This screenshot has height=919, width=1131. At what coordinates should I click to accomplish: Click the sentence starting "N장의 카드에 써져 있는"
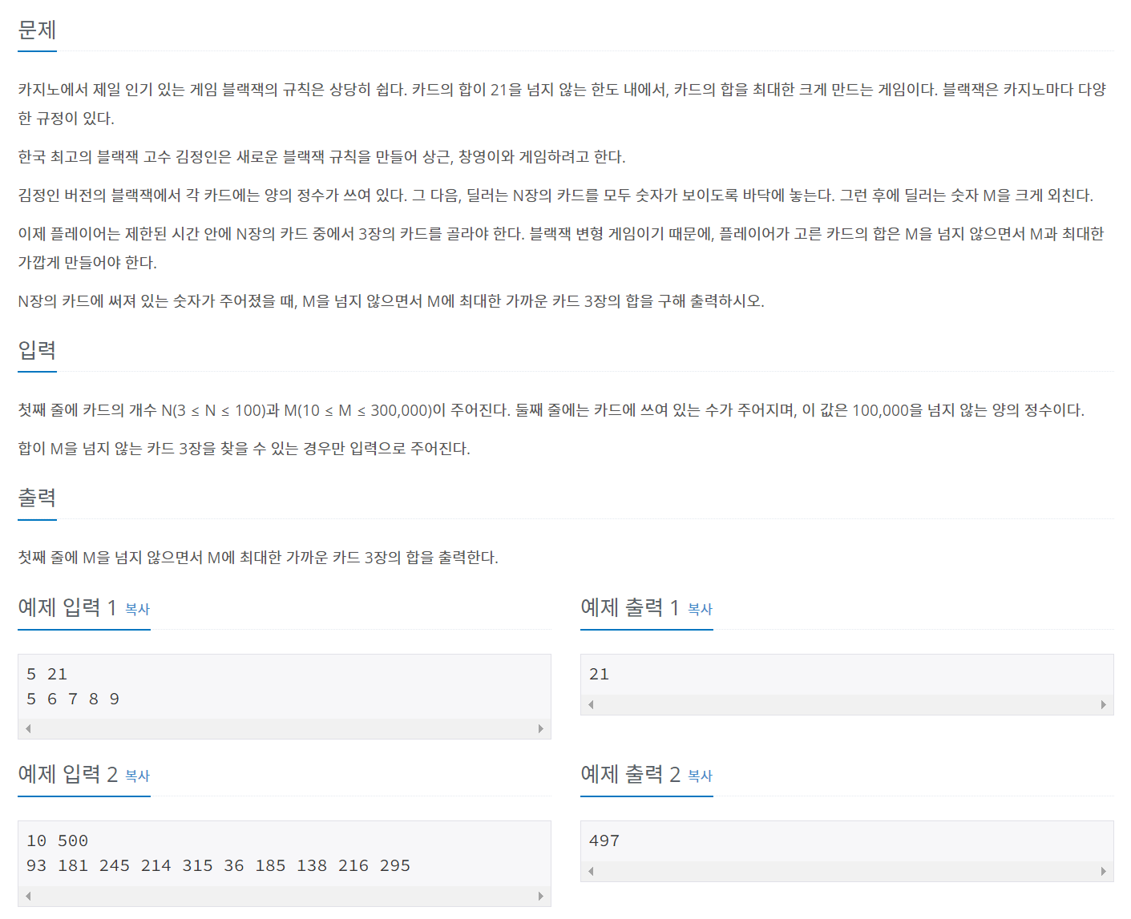pyautogui.click(x=391, y=300)
